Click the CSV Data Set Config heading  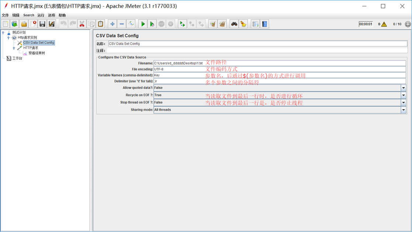[117, 36]
